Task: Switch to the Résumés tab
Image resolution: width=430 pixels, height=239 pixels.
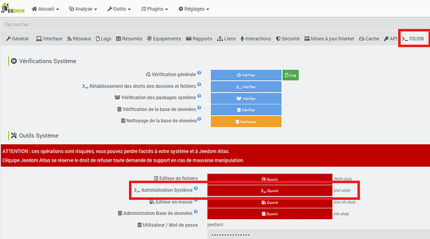Action: coord(129,39)
